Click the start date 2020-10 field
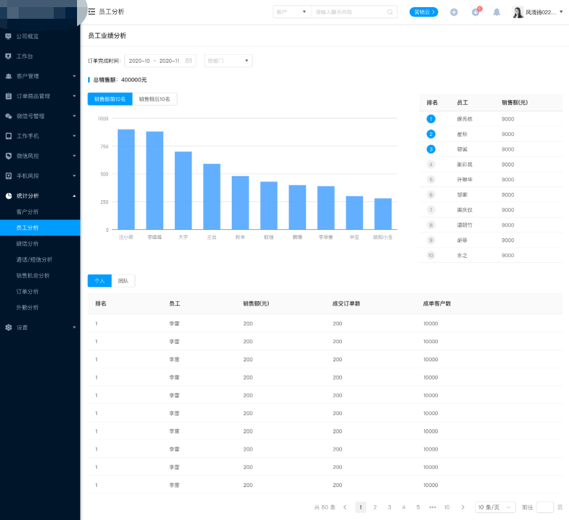Screen dimensions: 569x520 pos(139,61)
